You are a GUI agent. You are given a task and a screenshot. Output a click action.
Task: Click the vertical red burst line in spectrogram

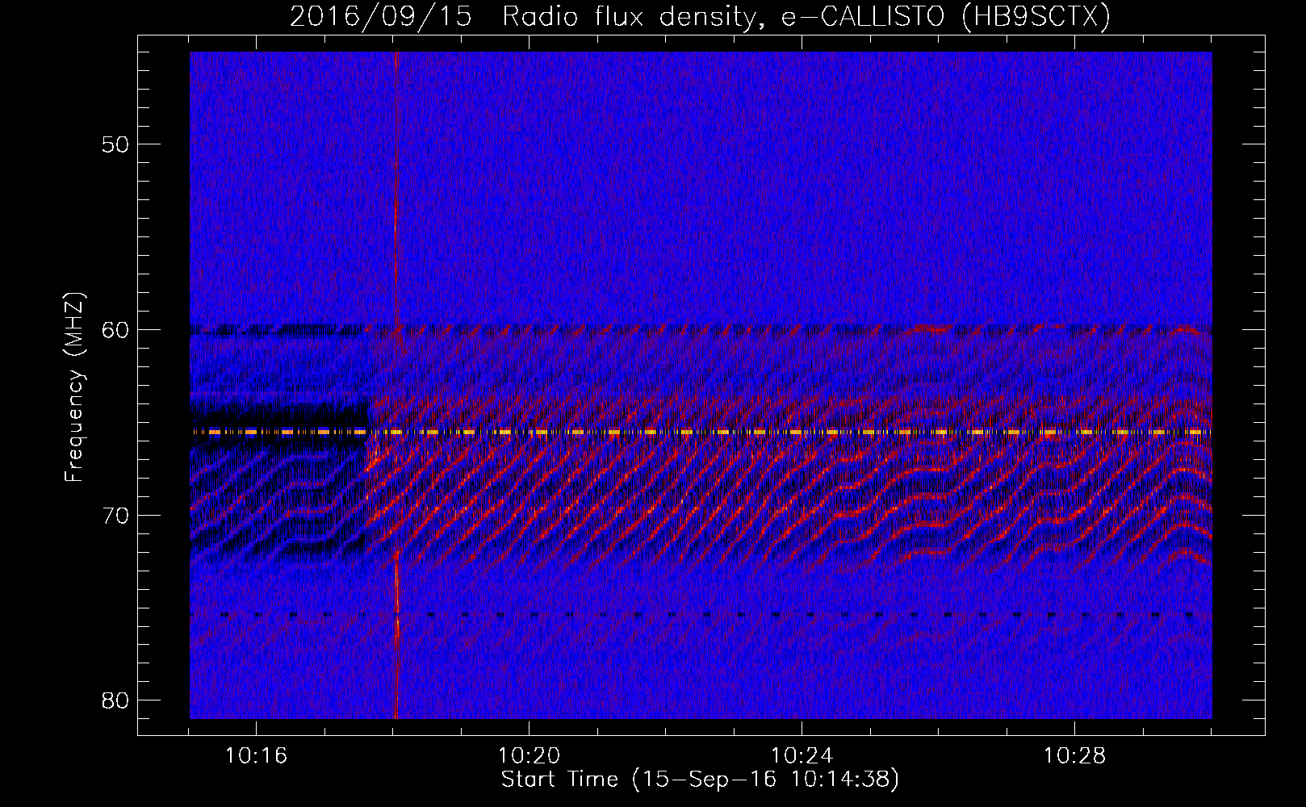coord(396,385)
